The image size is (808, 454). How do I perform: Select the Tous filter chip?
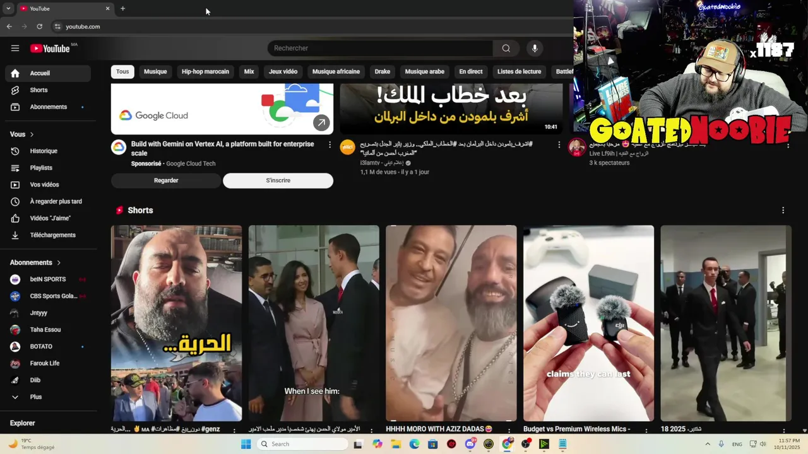click(122, 72)
